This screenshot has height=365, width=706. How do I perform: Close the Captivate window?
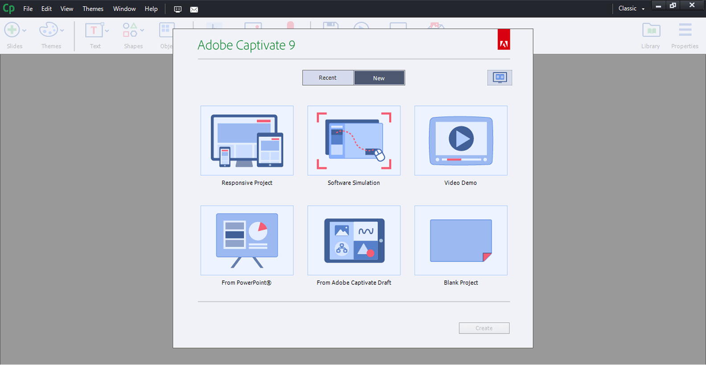point(692,5)
